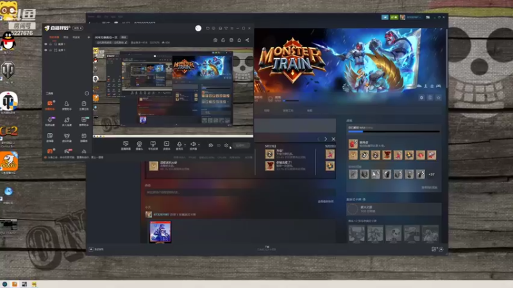This screenshot has height=288, width=513.
Task: Show previous achievement with the left chevron
Action: click(x=318, y=139)
